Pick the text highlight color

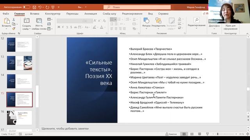(95, 27)
